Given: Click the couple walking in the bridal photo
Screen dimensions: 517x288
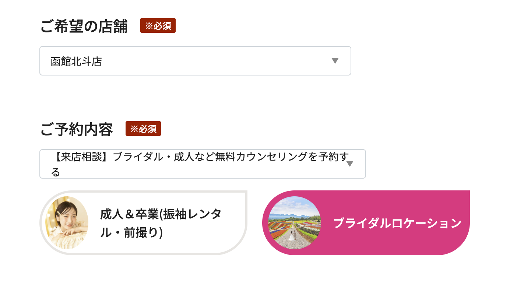Looking at the screenshot, I should click(x=293, y=236).
